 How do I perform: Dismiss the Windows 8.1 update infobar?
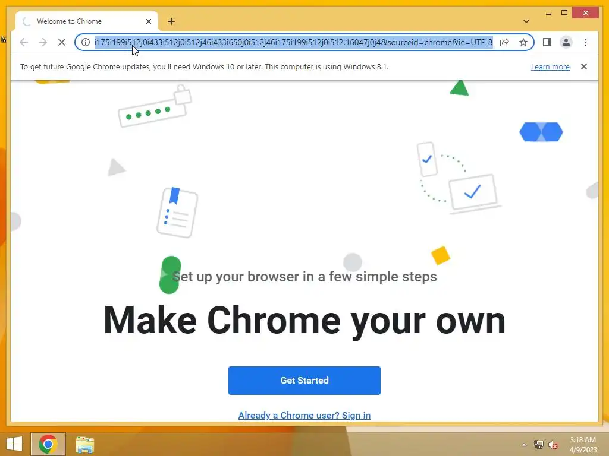click(x=584, y=66)
